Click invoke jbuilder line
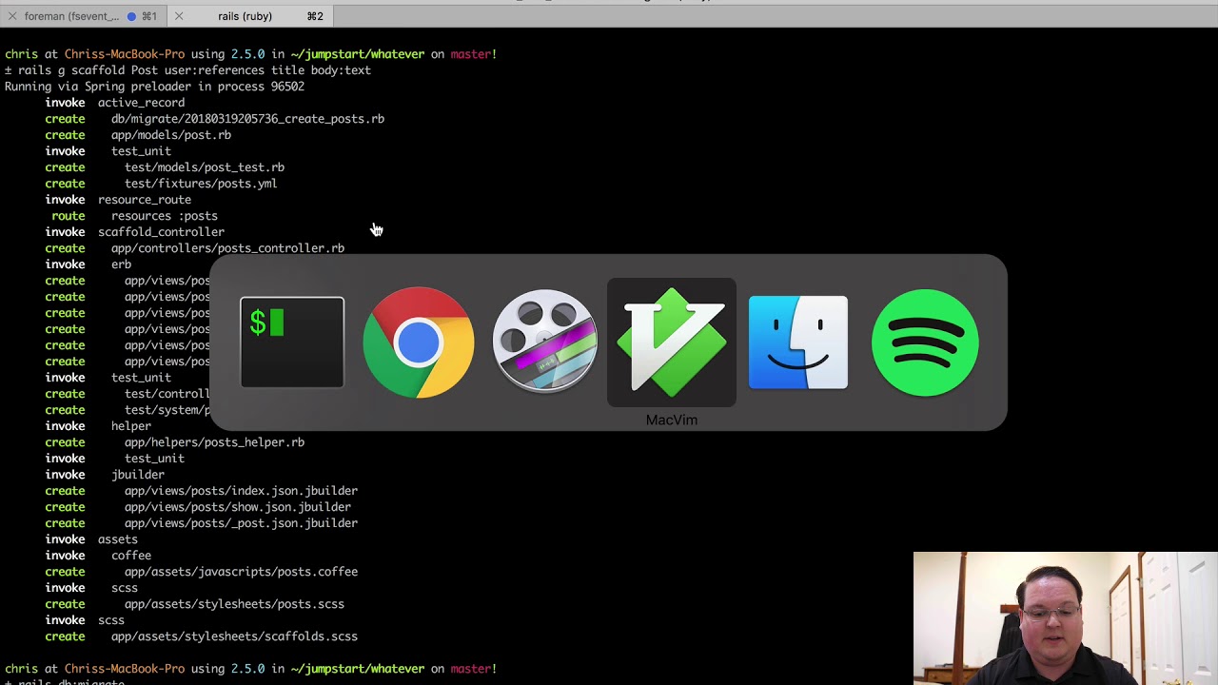This screenshot has height=685, width=1218. (x=105, y=475)
